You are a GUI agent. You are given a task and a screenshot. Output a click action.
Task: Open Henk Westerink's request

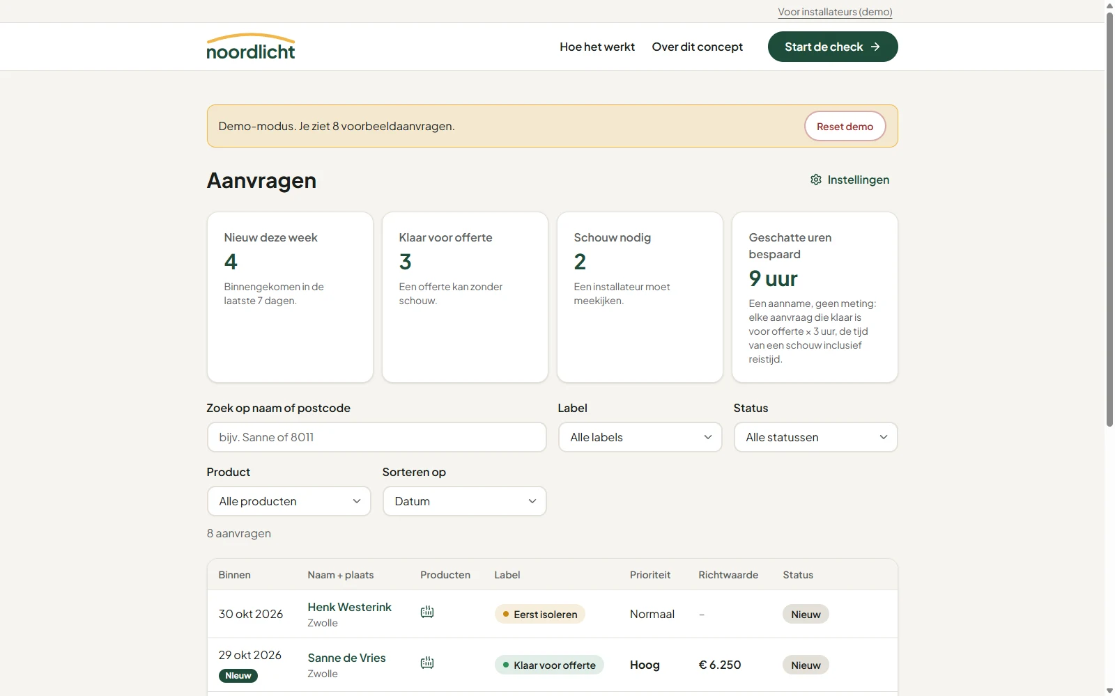tap(349, 607)
